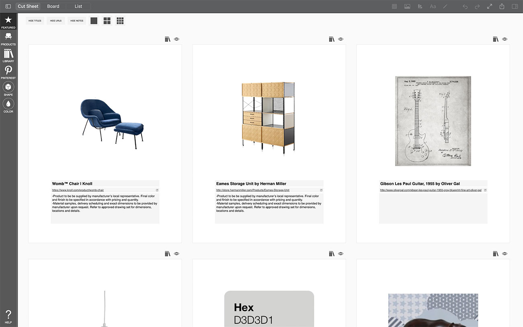Click the Hide Titles button
The width and height of the screenshot is (523, 327).
tap(35, 21)
